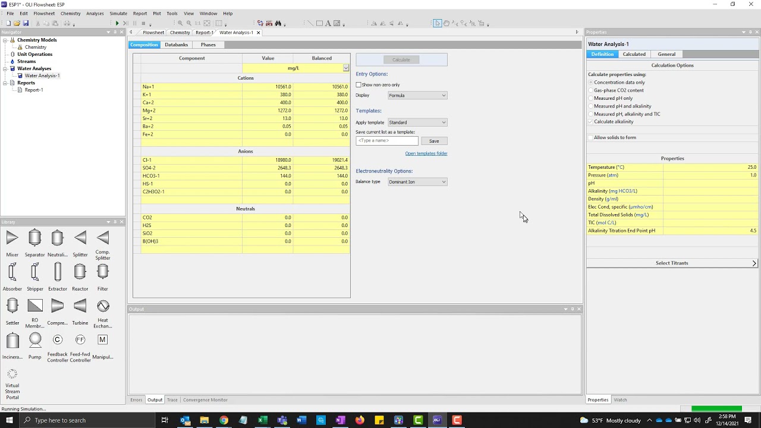Pick the Absorber unit from Library
Image resolution: width=761 pixels, height=428 pixels.
point(12,272)
